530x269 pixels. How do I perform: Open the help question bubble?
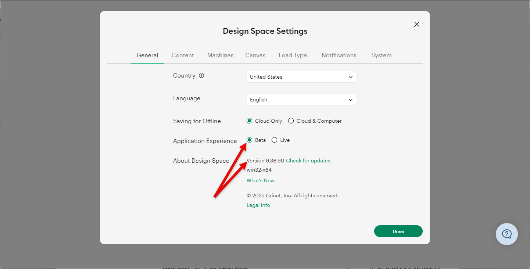point(506,234)
